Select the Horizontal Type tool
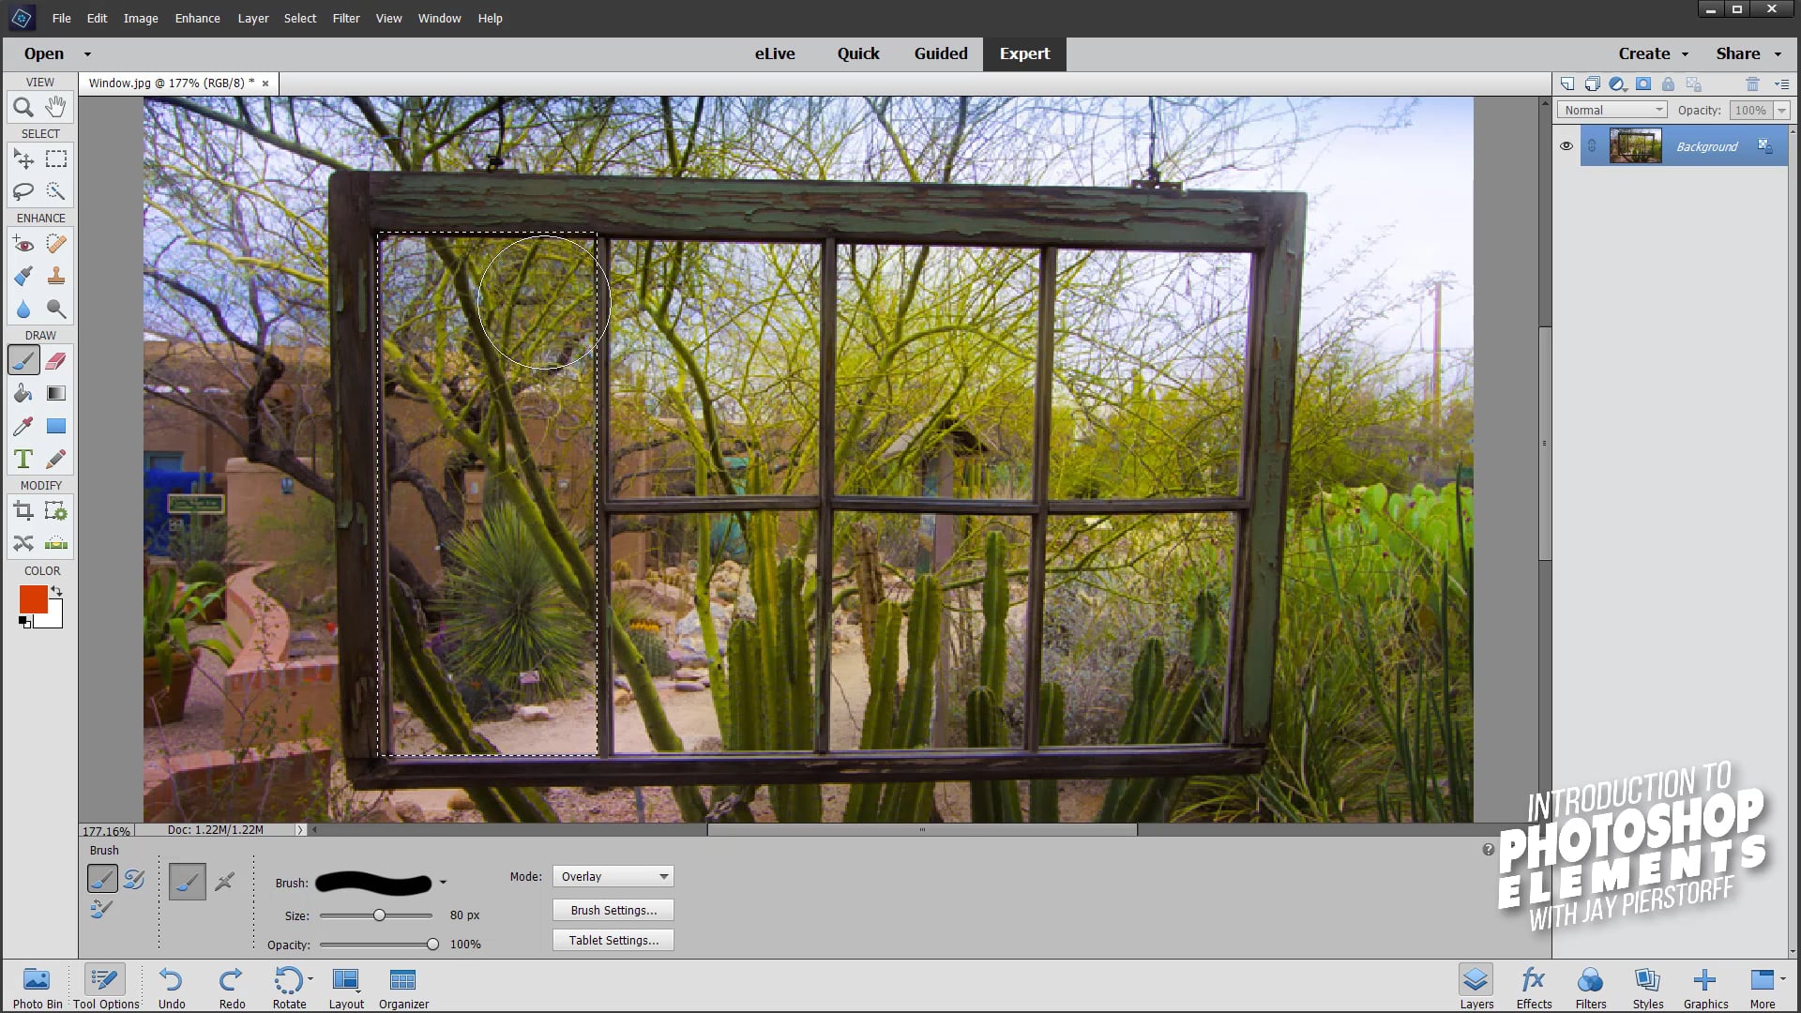The image size is (1801, 1013). click(x=23, y=459)
